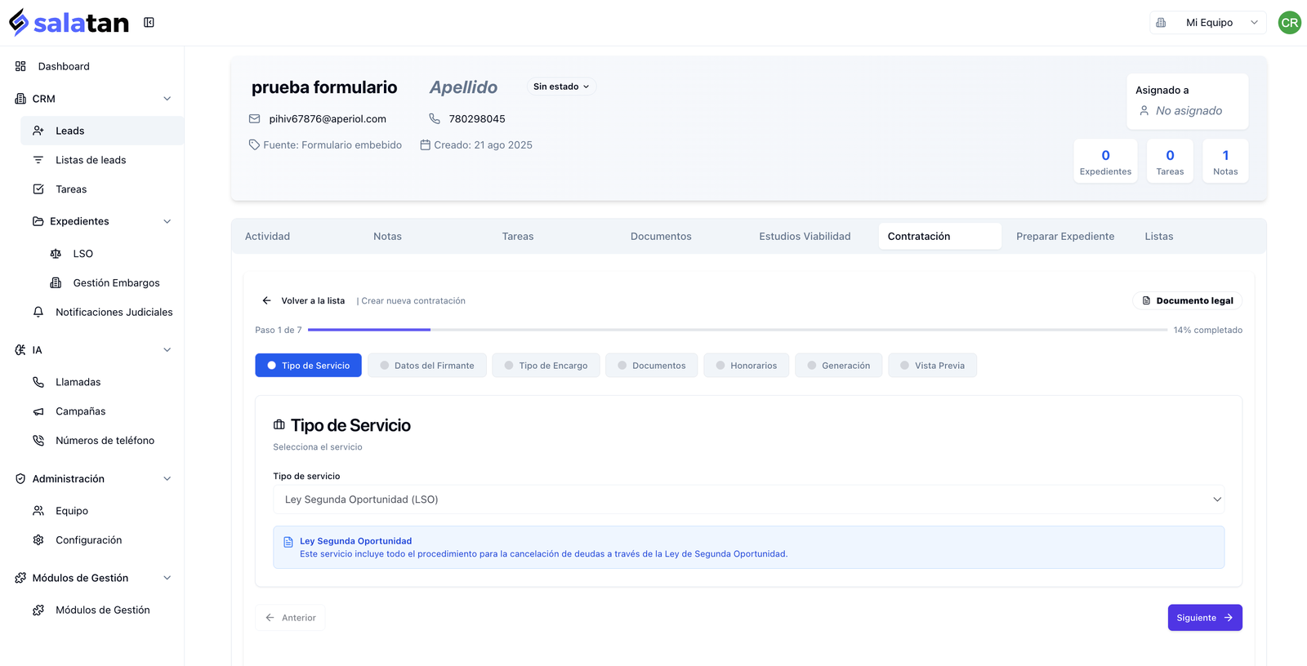The width and height of the screenshot is (1307, 666).
Task: Click the Equipo users icon
Action: coord(38,511)
